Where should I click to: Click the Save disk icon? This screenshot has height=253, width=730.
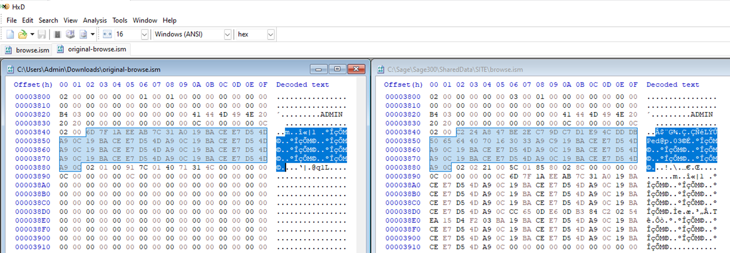[x=42, y=34]
